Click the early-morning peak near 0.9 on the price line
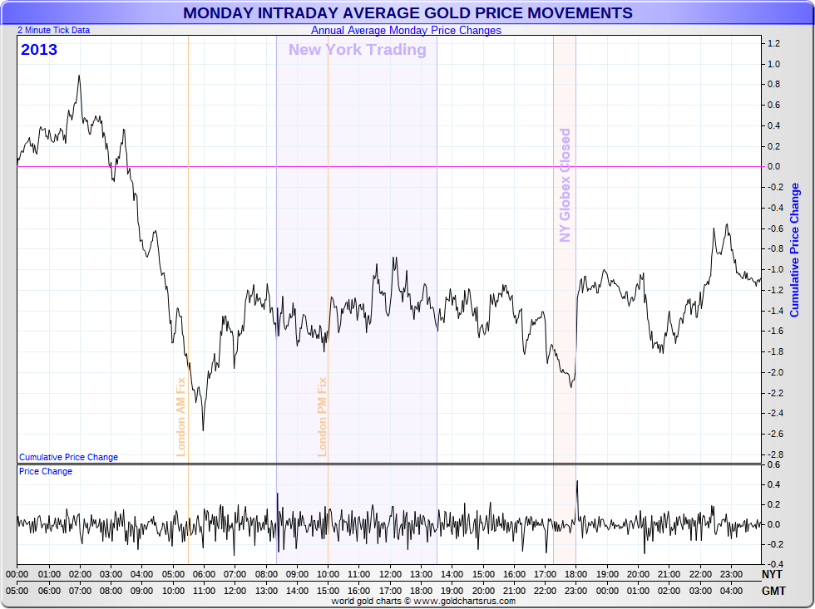The width and height of the screenshot is (815, 609). click(79, 76)
